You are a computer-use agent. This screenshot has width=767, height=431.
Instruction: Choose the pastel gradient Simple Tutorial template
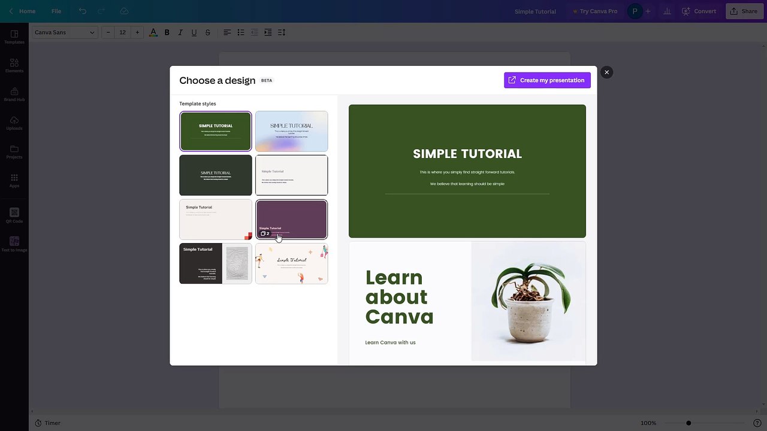(292, 131)
